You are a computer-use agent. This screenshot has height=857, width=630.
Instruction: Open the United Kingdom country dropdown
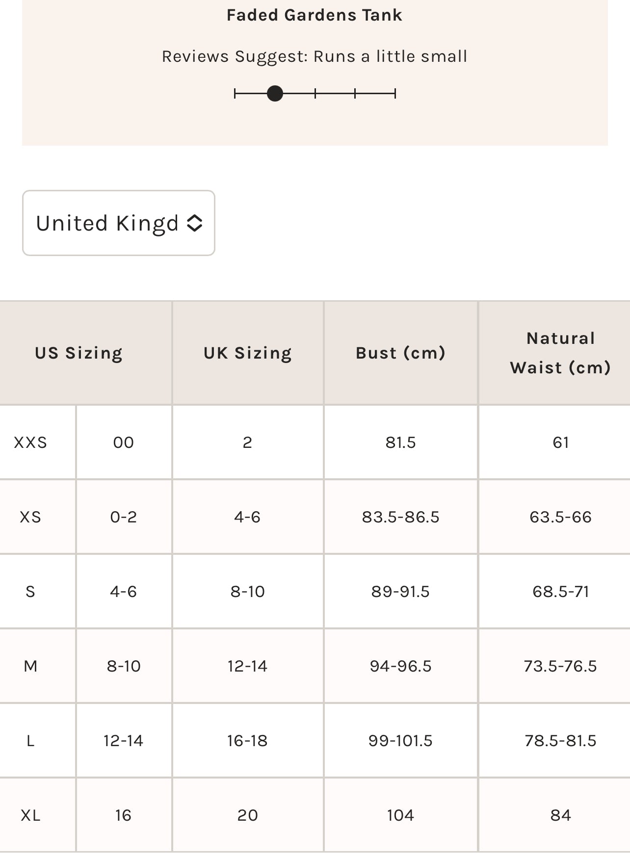pyautogui.click(x=118, y=223)
